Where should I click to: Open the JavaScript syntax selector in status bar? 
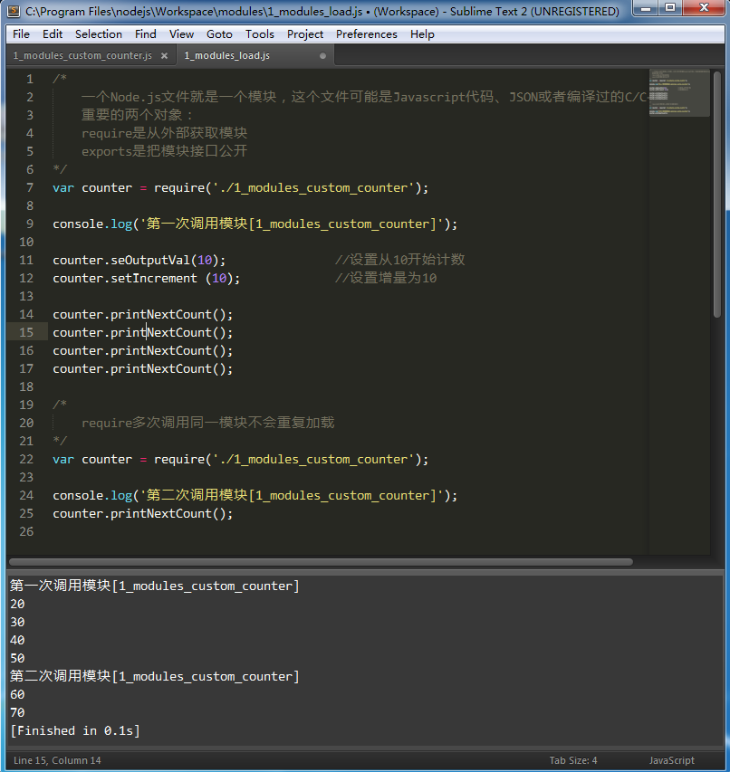(671, 760)
